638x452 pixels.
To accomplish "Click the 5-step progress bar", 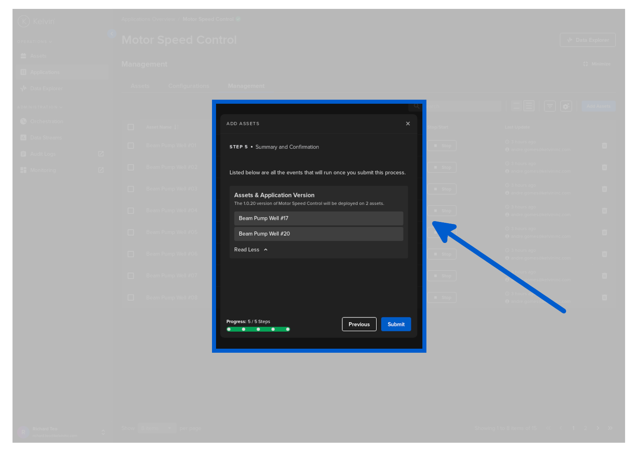I will pyautogui.click(x=258, y=329).
